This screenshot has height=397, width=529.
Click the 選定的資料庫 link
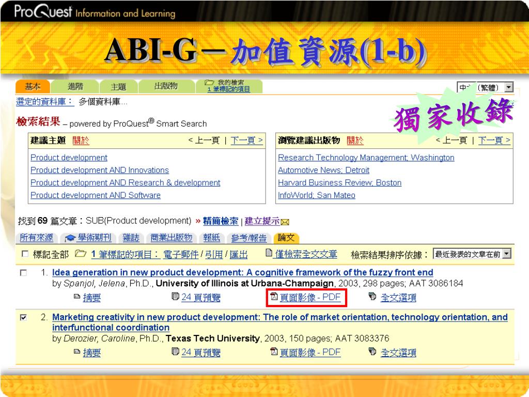45,102
